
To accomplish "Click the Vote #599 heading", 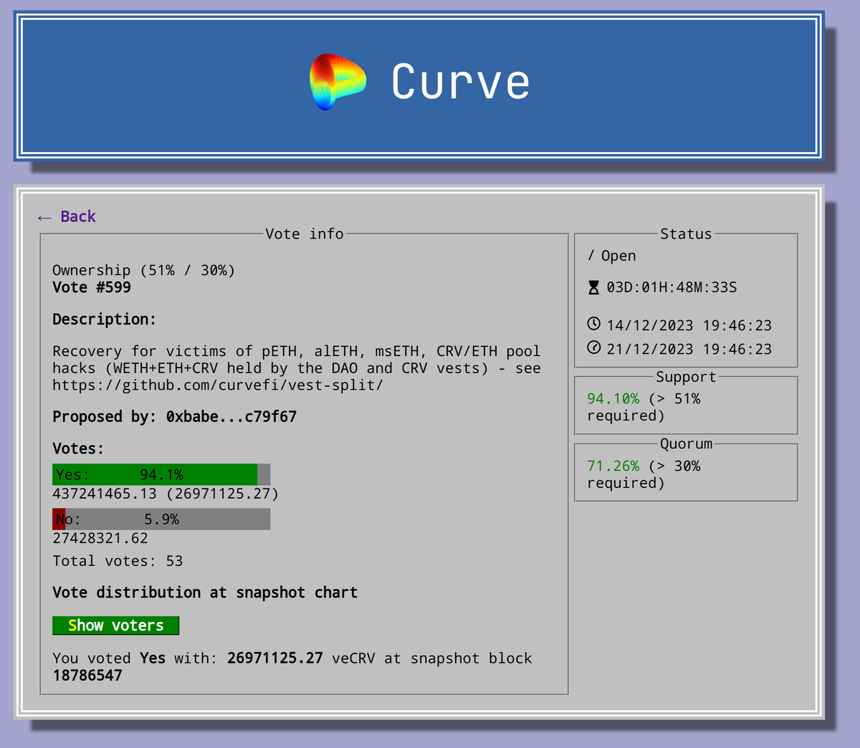I will (92, 287).
